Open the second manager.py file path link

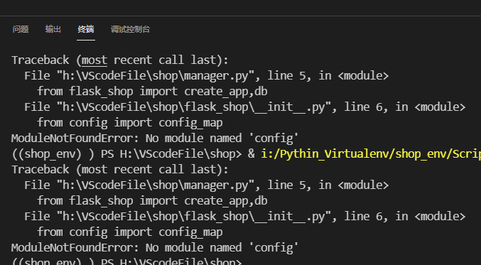click(156, 185)
